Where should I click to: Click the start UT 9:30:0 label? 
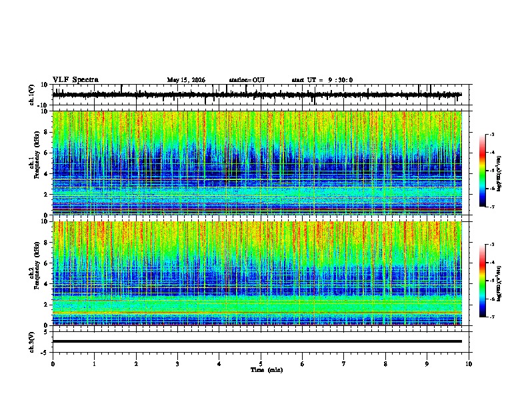(x=322, y=80)
